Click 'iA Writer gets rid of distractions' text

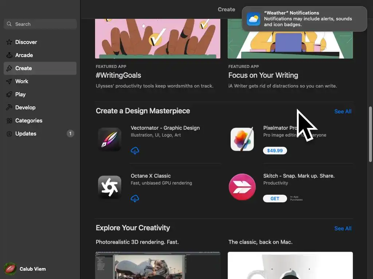[x=283, y=86]
